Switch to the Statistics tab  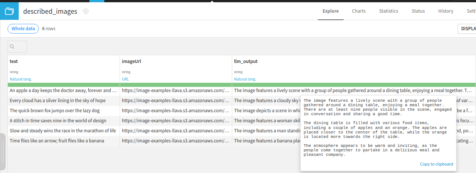[x=389, y=11]
